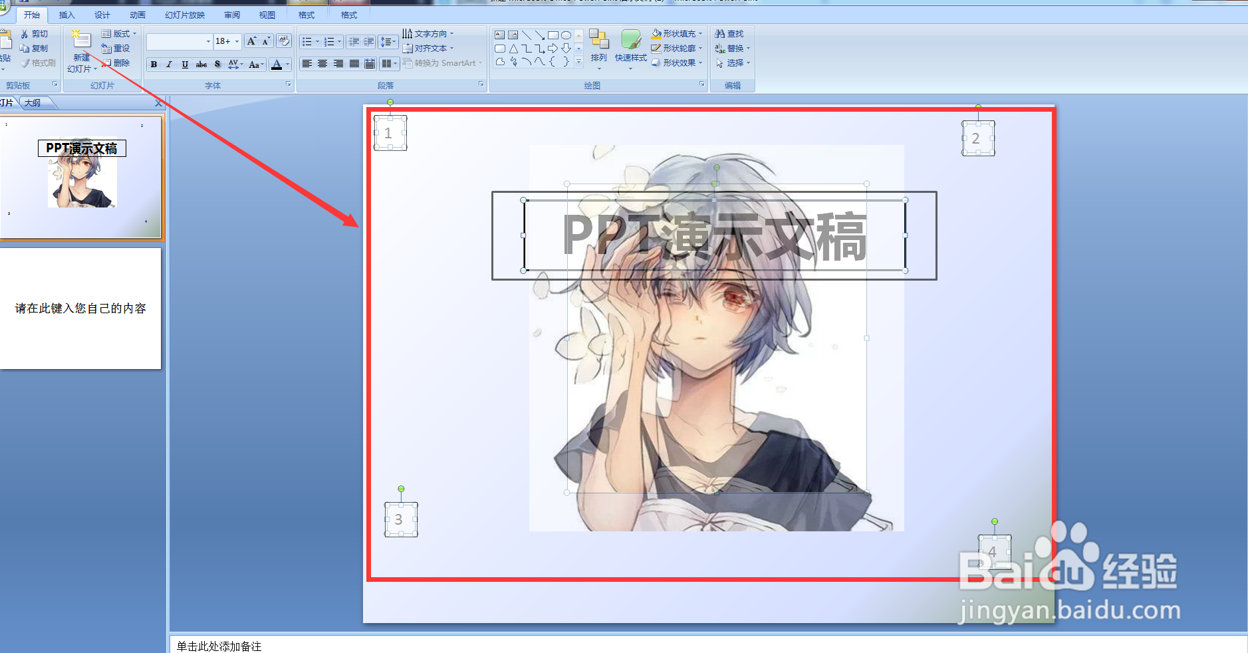1248x653 pixels.
Task: Click 形状轮廓 shape outline button
Action: pyautogui.click(x=677, y=49)
